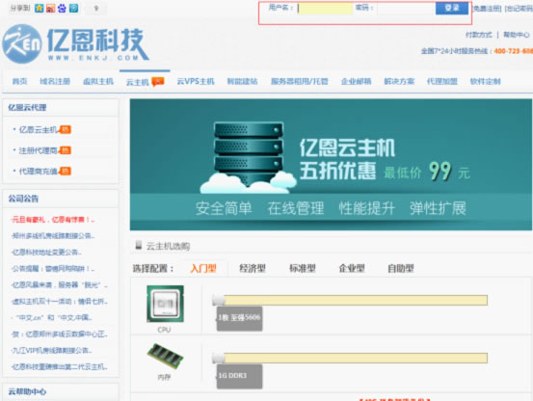
Task: Click the blue 登录 login button
Action: (x=452, y=8)
